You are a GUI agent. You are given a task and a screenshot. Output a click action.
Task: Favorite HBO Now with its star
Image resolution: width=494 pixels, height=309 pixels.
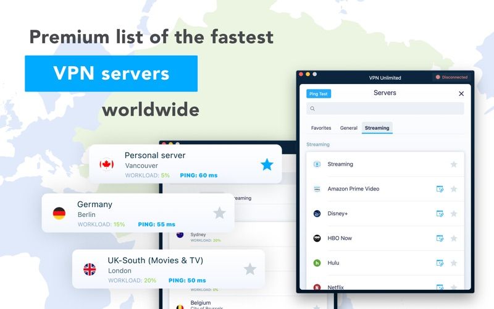[x=454, y=238]
